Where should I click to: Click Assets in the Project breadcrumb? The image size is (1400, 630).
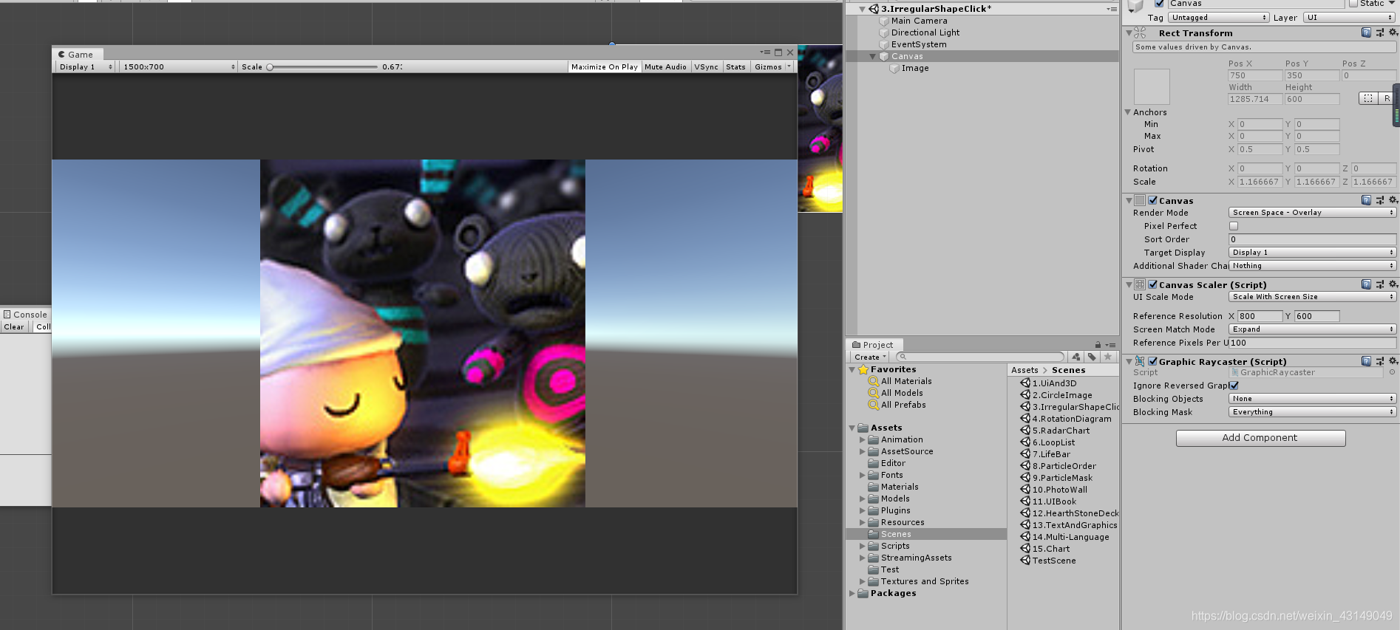tap(1024, 370)
